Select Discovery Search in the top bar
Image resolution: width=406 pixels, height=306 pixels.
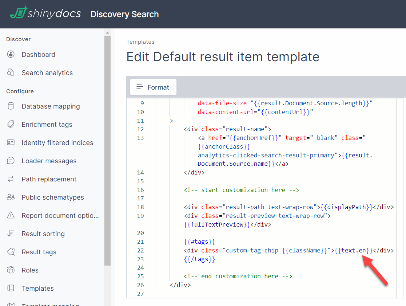pyautogui.click(x=124, y=14)
